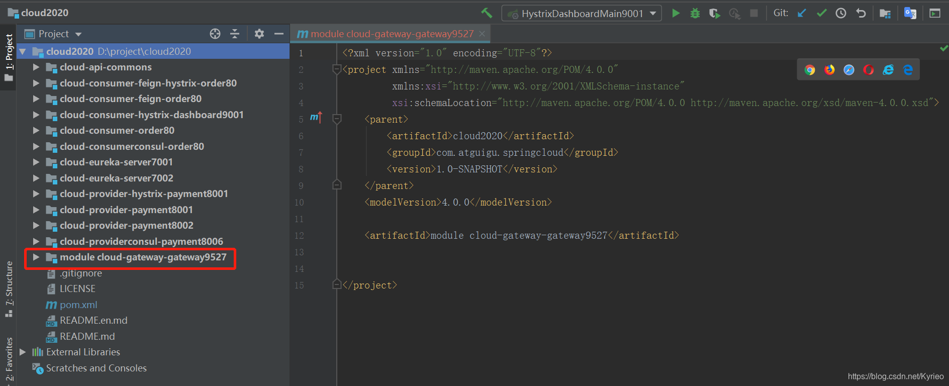Show Git history clock icon
Viewport: 949px width, 386px height.
(x=841, y=13)
